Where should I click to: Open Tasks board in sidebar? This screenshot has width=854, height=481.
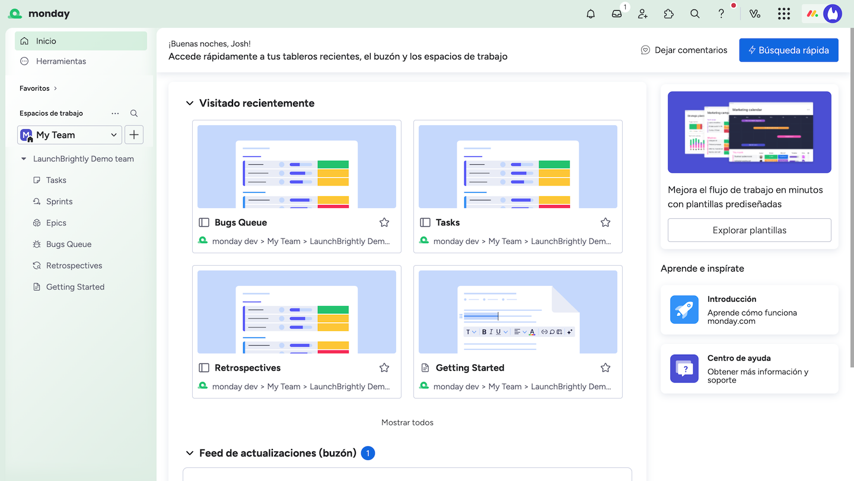(x=56, y=180)
